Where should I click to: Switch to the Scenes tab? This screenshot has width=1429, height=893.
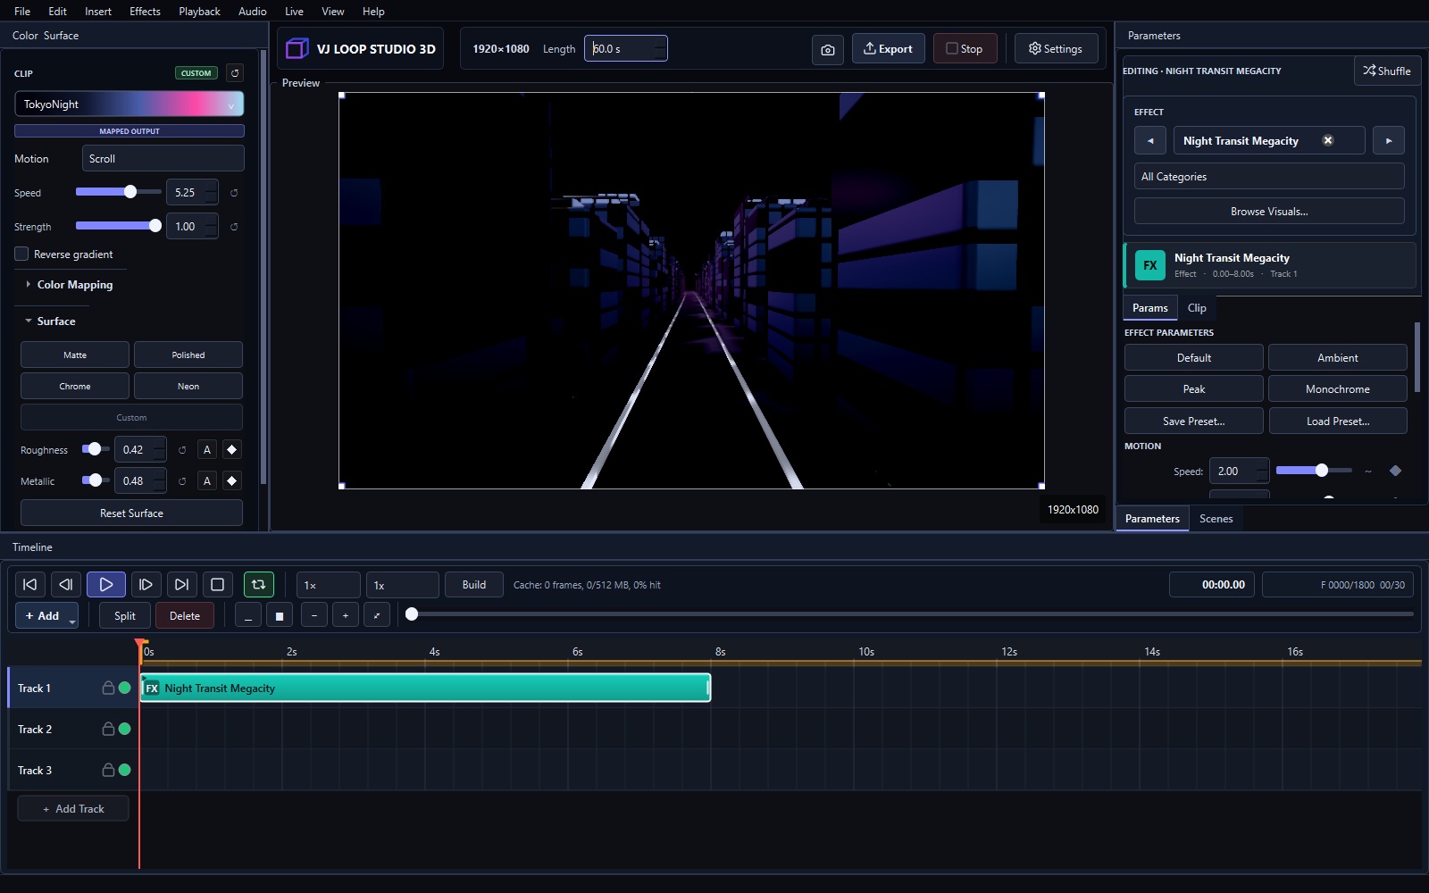pyautogui.click(x=1216, y=518)
